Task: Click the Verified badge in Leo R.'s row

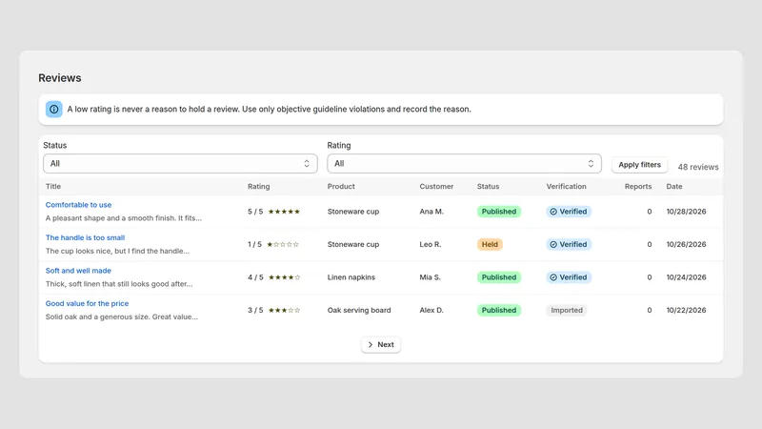Action: tap(569, 244)
